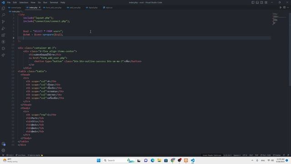Click the taskbar clock and date

pos(280,160)
